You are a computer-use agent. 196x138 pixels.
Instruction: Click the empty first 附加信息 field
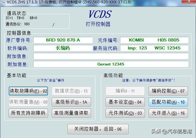pos(111,56)
